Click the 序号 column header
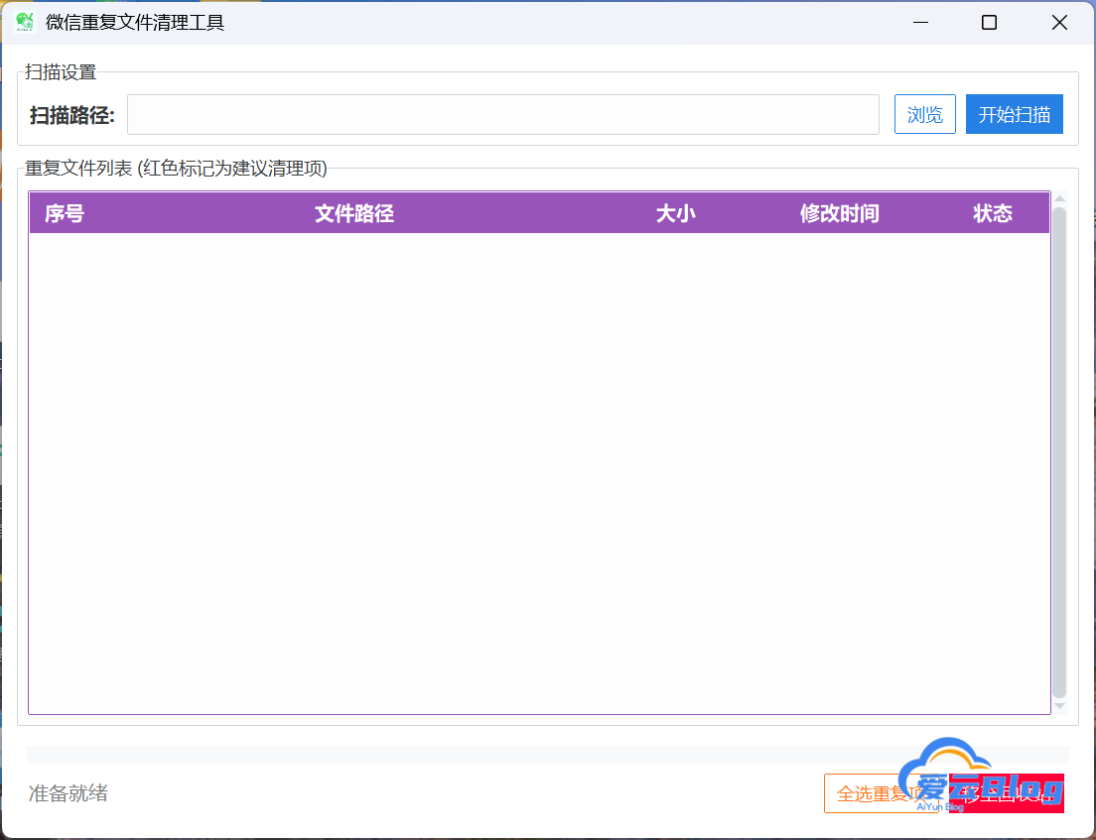Viewport: 1096px width, 840px height. (65, 213)
